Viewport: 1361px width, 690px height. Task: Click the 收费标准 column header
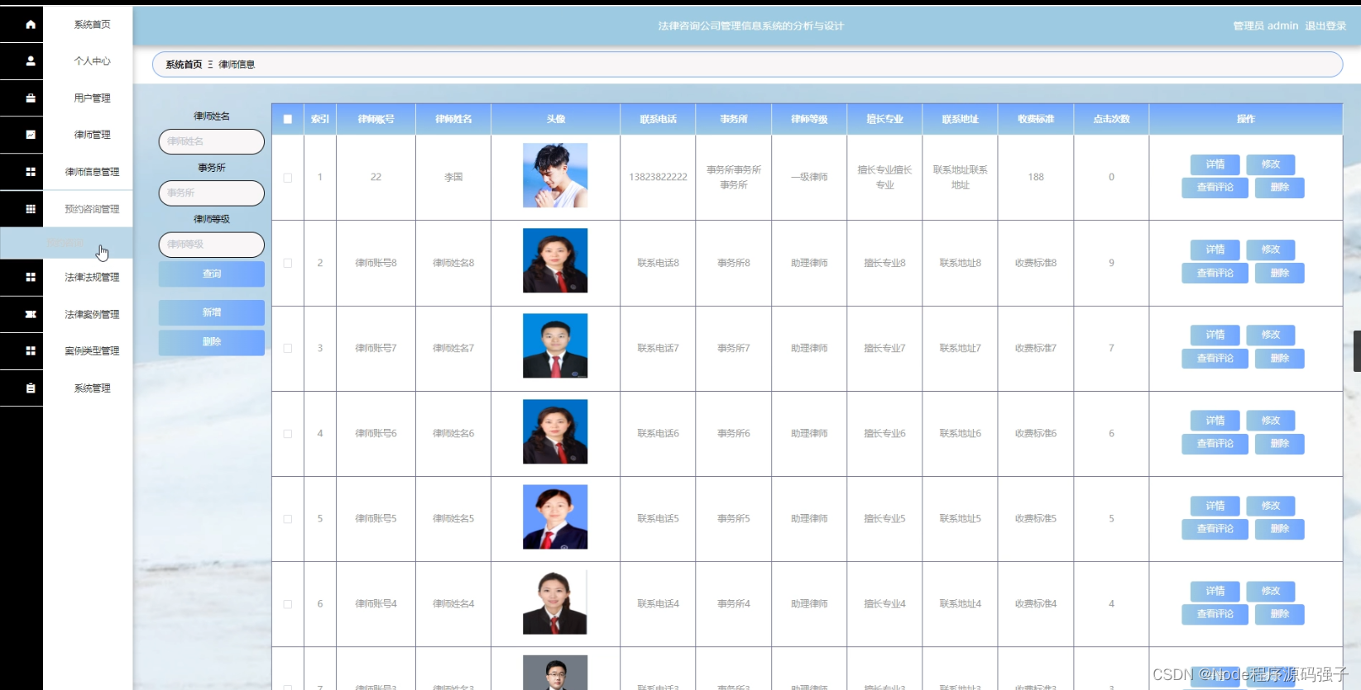(x=1036, y=119)
